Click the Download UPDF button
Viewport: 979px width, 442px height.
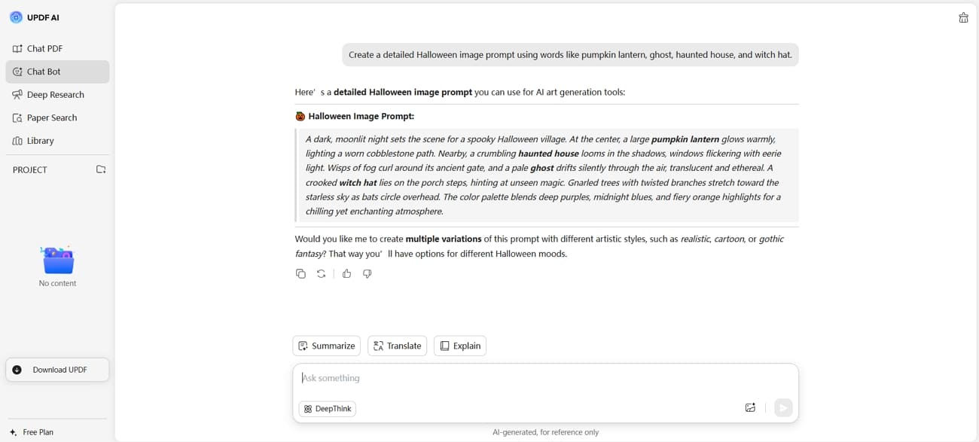click(57, 370)
